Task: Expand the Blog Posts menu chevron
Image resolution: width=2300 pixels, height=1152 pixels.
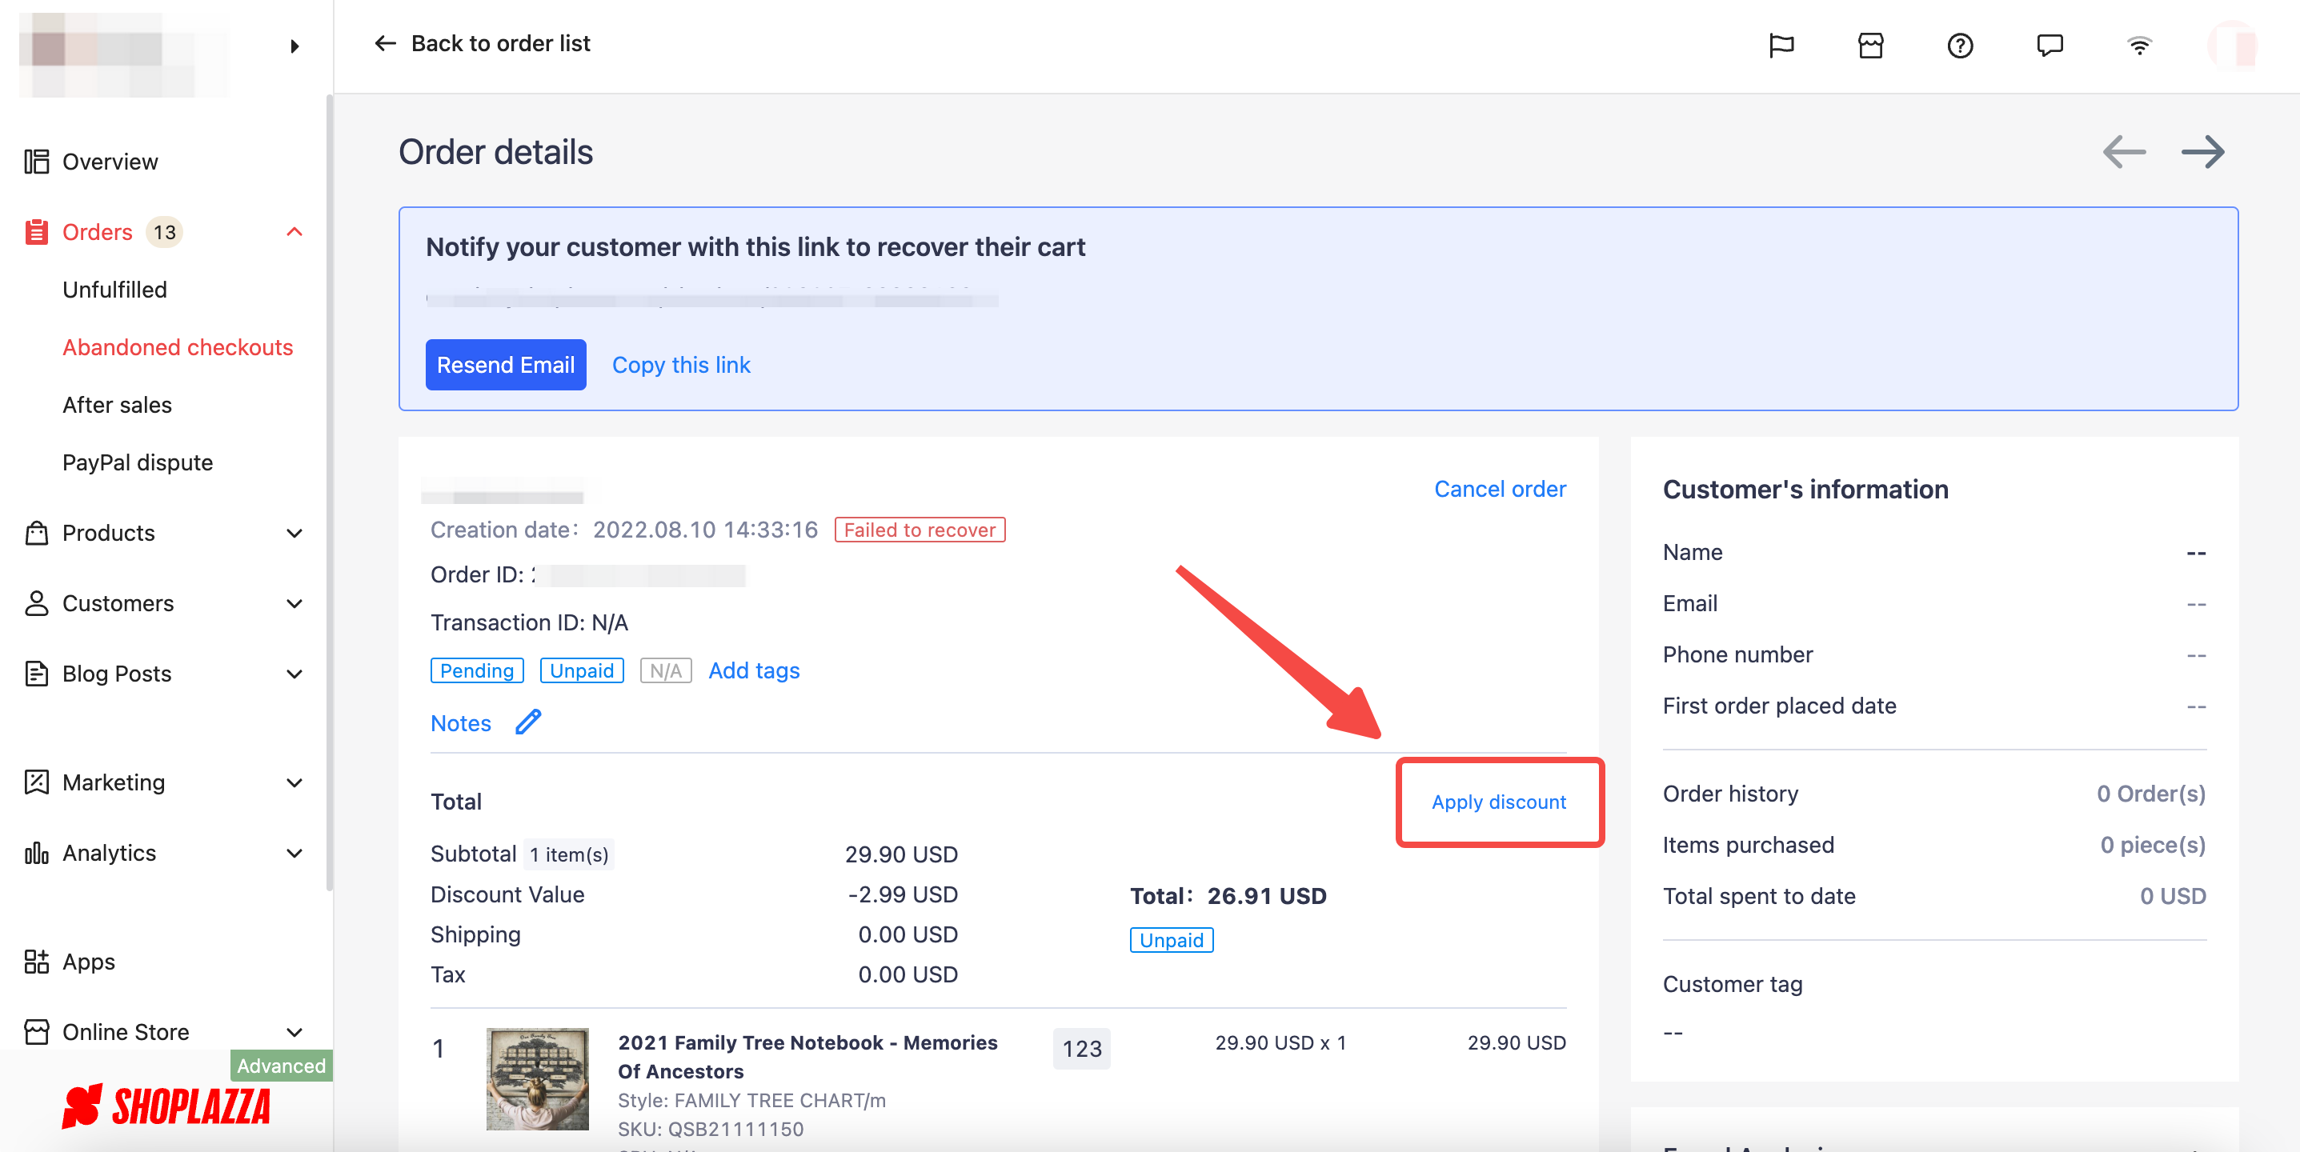Action: (x=295, y=674)
